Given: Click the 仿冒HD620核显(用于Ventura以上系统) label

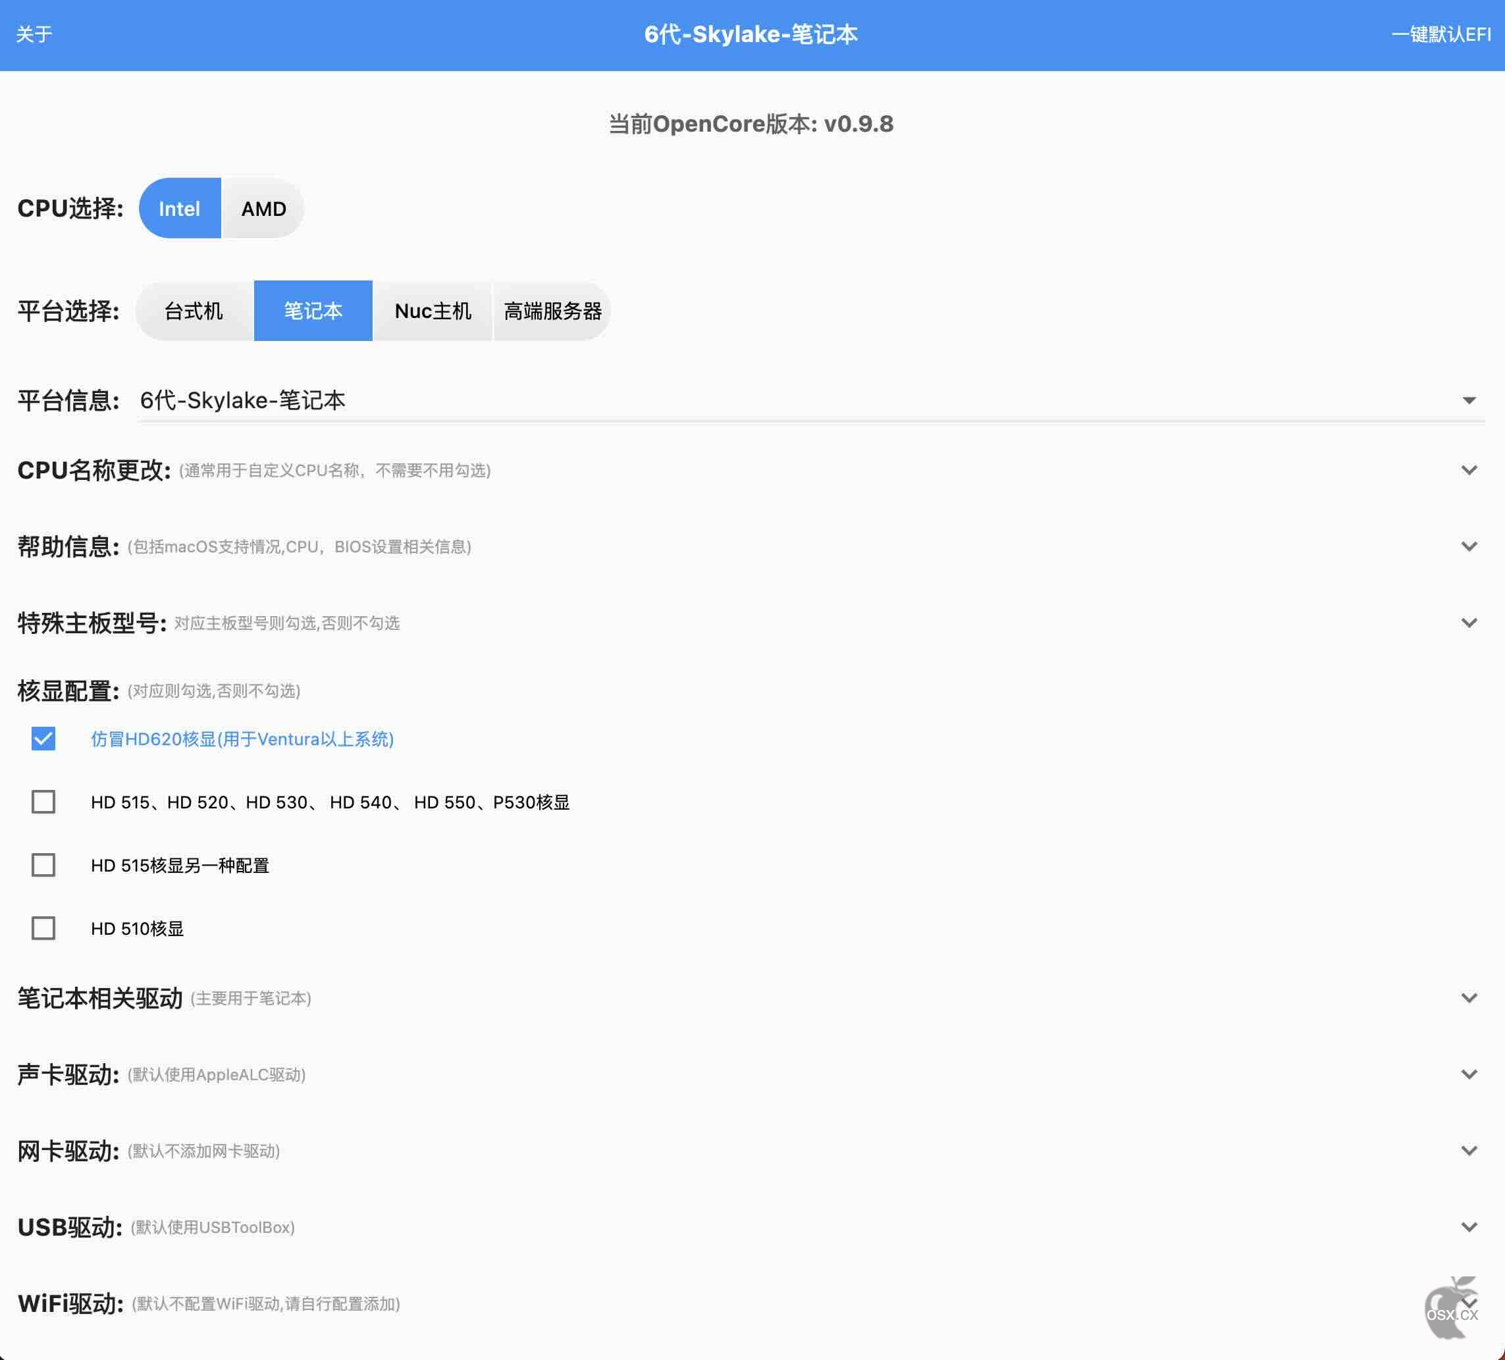Looking at the screenshot, I should 242,739.
